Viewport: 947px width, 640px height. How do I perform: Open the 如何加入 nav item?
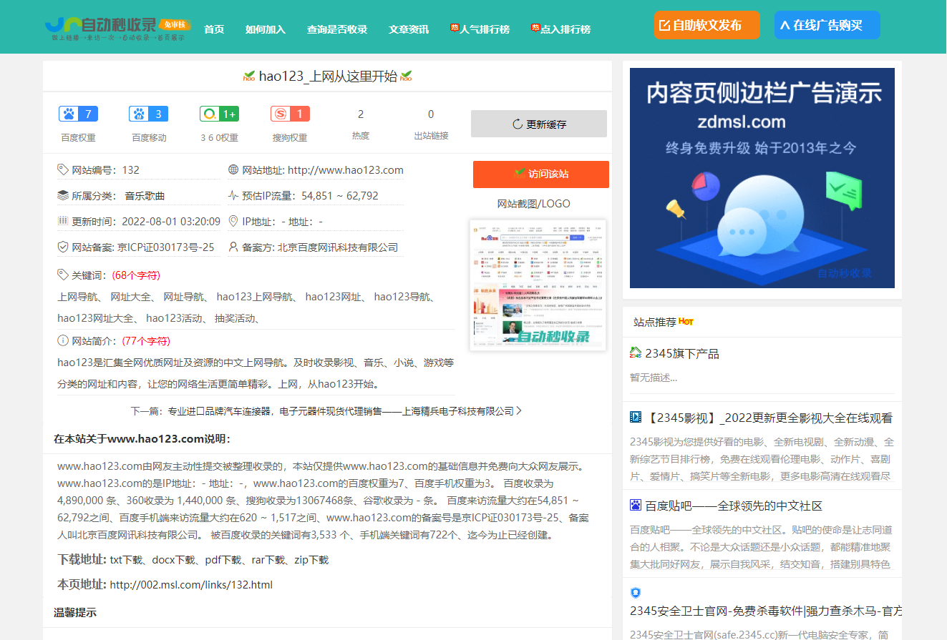click(x=266, y=29)
